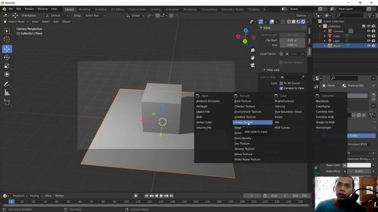Choose ColorRamp from Converter column
This screenshot has height=212, width=378.
tap(323, 107)
